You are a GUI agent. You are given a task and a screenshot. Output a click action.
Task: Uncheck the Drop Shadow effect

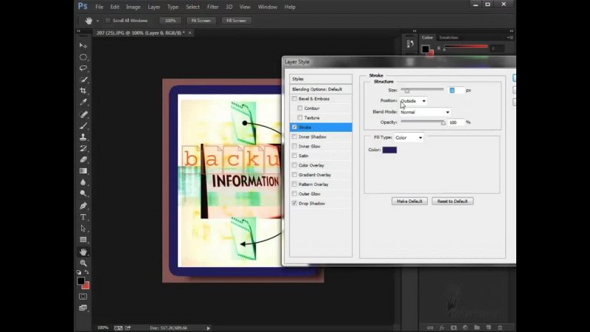295,203
